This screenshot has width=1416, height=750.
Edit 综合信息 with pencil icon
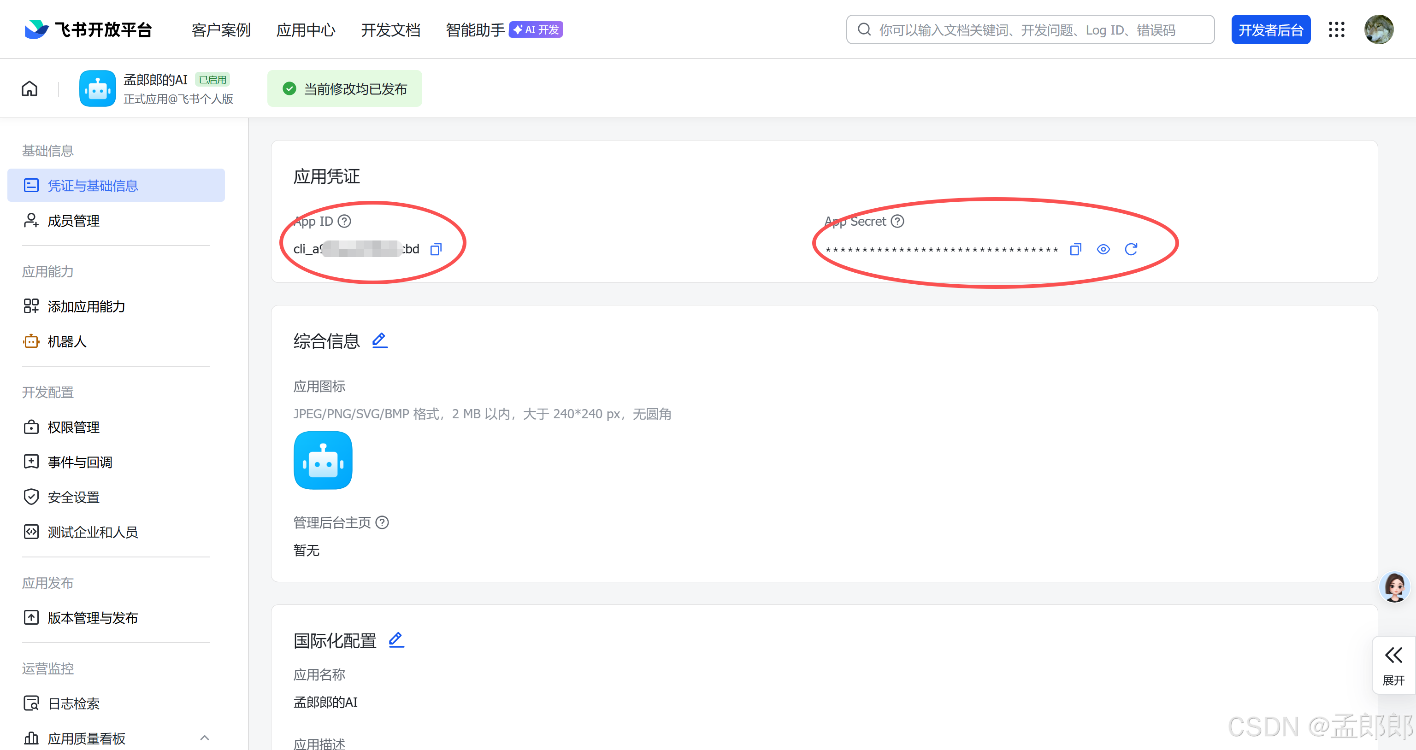point(379,340)
